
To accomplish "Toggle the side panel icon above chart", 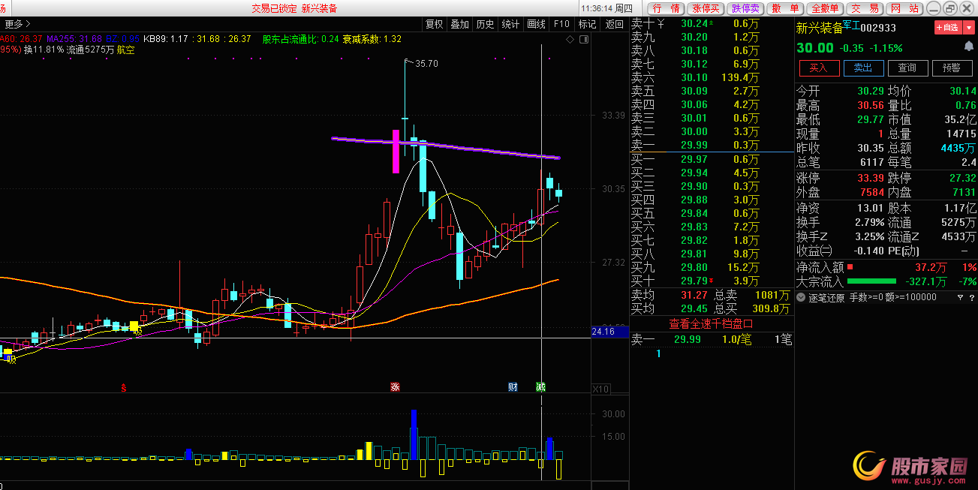I will coord(582,39).
